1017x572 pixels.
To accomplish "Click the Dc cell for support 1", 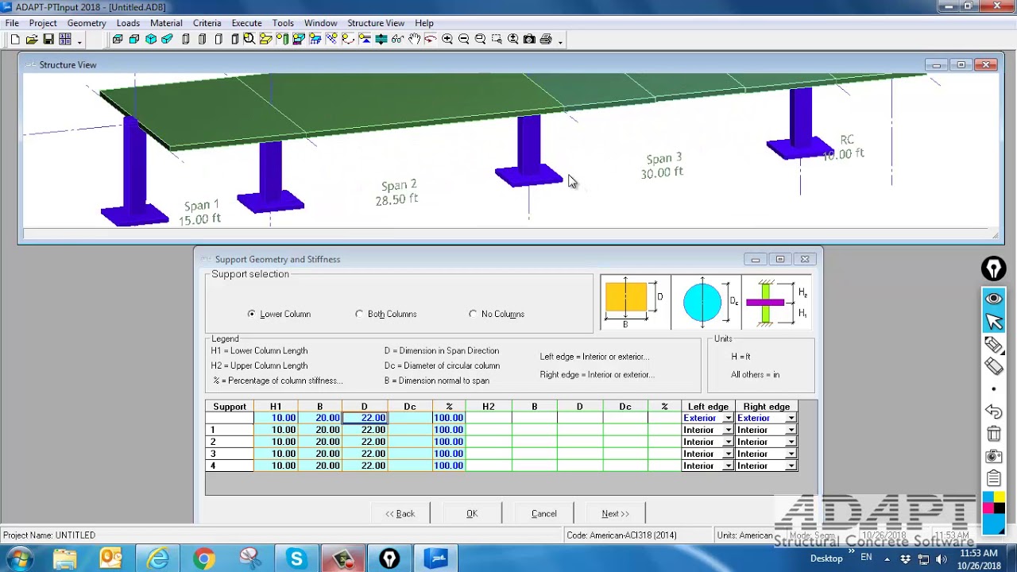I will (410, 430).
